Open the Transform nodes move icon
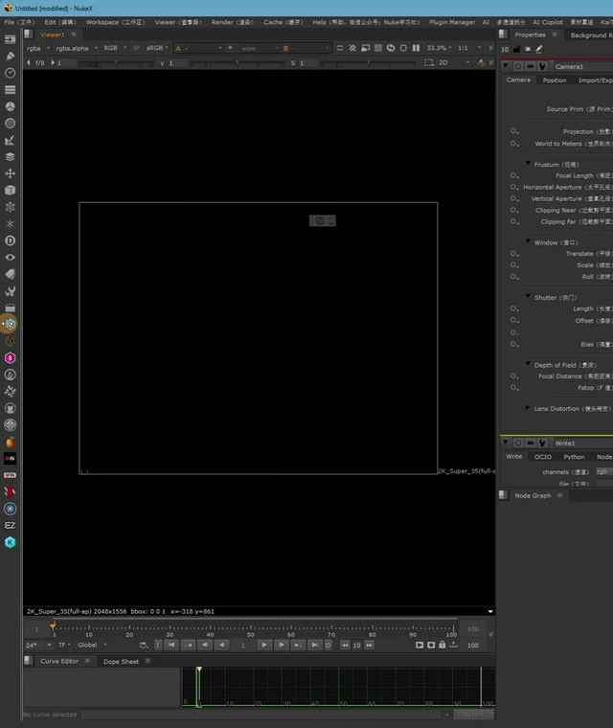 coord(10,173)
